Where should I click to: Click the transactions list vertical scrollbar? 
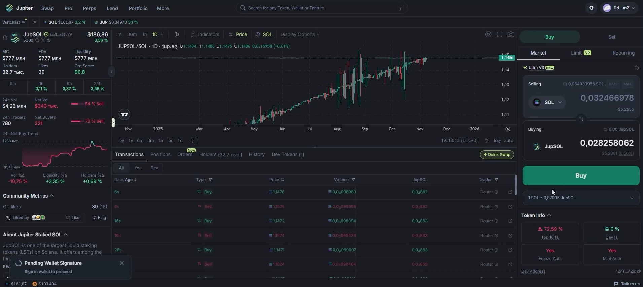coord(515,184)
